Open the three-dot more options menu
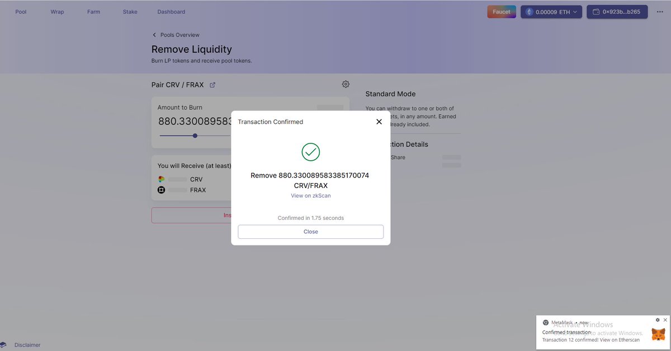The image size is (671, 351). click(x=660, y=12)
